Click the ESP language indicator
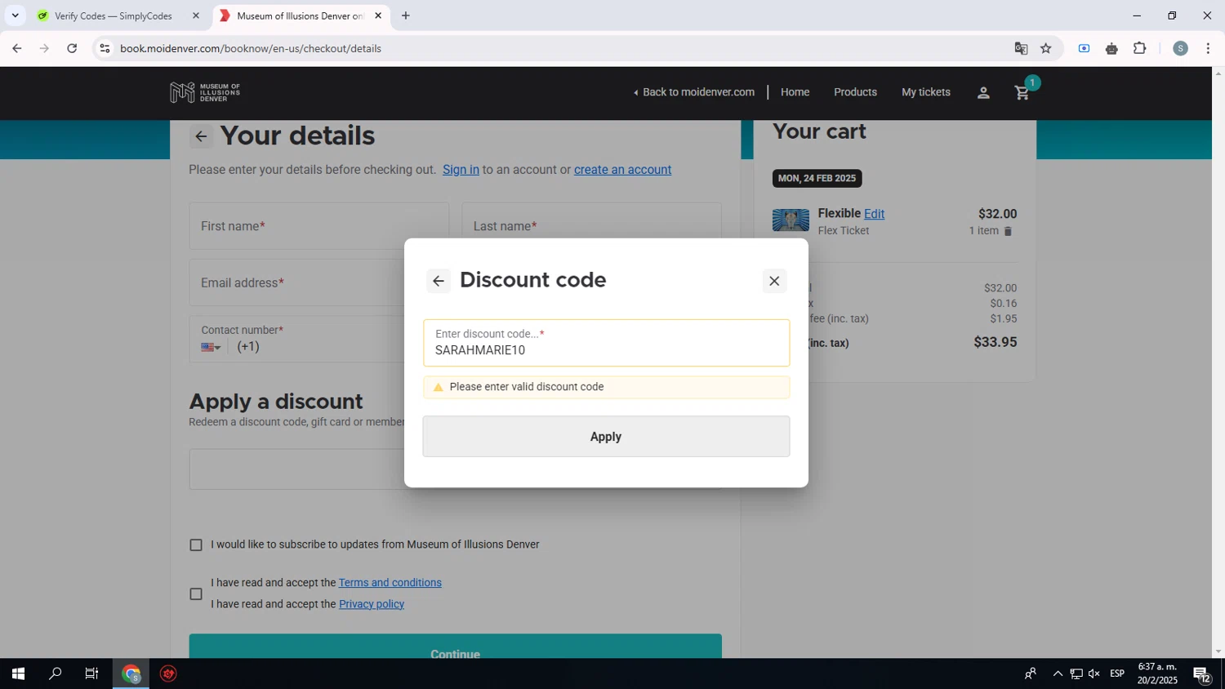This screenshot has width=1225, height=689. coord(1117,673)
